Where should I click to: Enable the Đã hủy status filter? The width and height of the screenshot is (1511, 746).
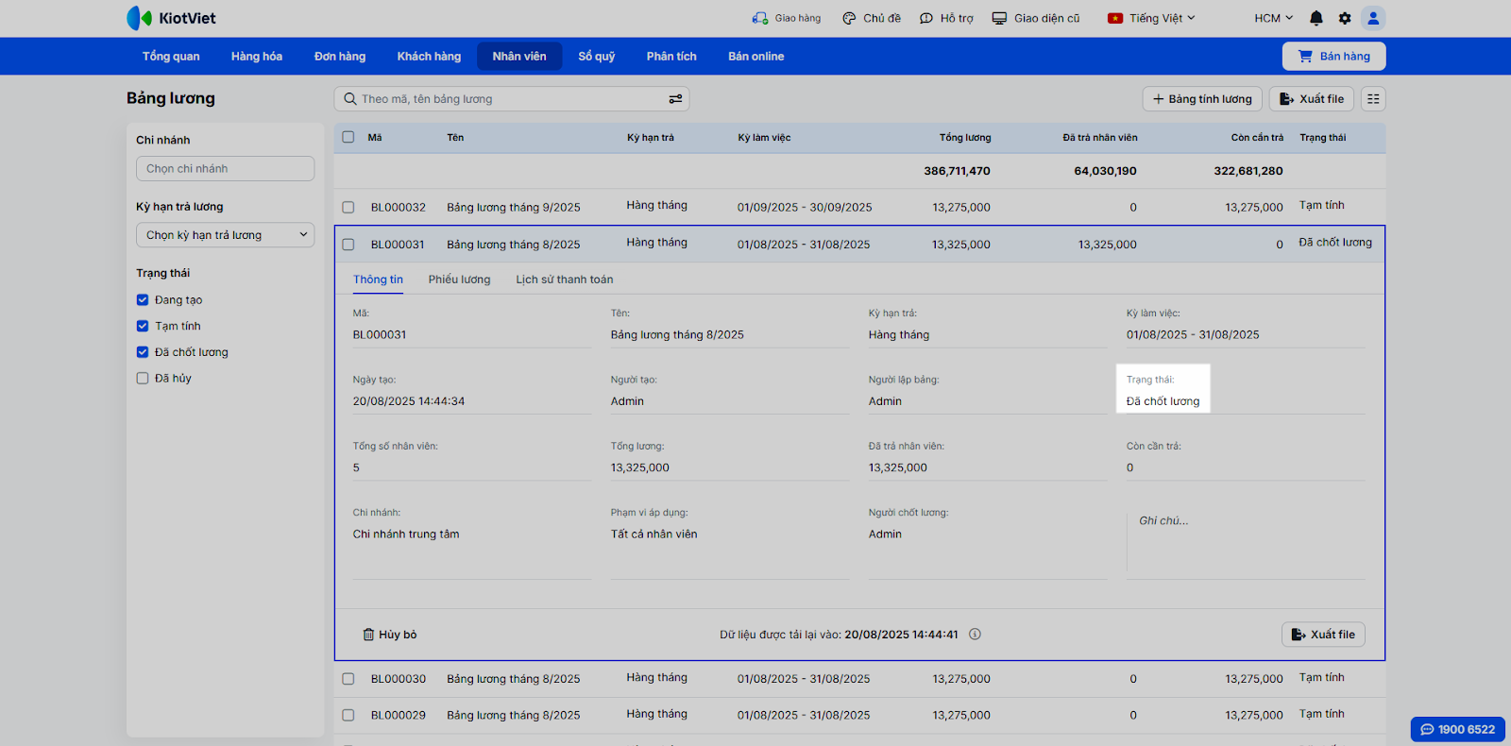(x=143, y=379)
